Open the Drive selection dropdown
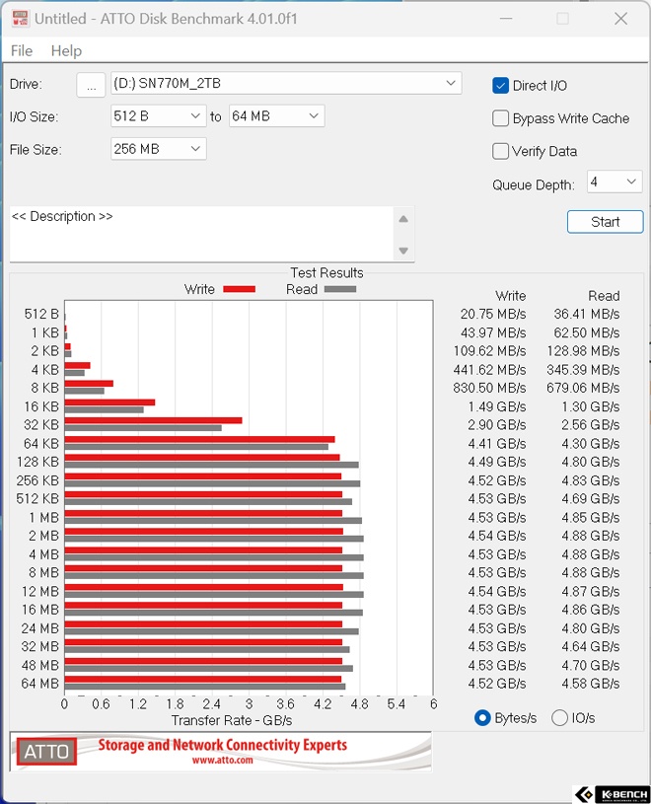This screenshot has width=651, height=804. (286, 83)
